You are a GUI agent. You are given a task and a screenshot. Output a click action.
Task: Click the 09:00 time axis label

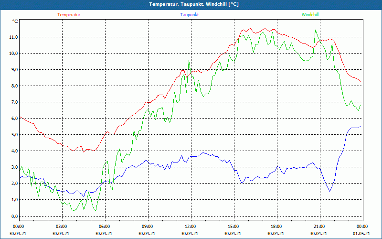pos(147,227)
